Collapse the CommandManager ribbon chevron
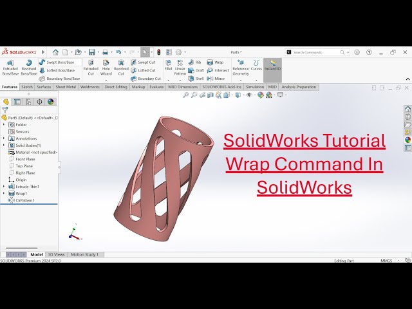The height and width of the screenshot is (309, 412). point(407,79)
